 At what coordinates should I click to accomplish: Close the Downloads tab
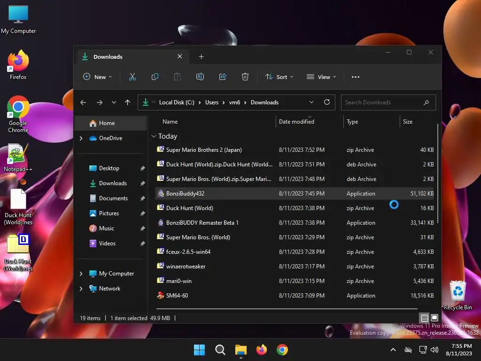(180, 56)
